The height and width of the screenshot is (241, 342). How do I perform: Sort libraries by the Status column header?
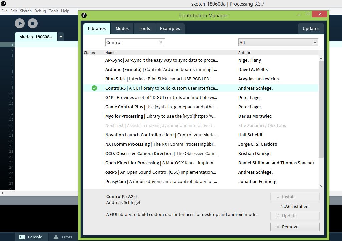click(x=89, y=53)
